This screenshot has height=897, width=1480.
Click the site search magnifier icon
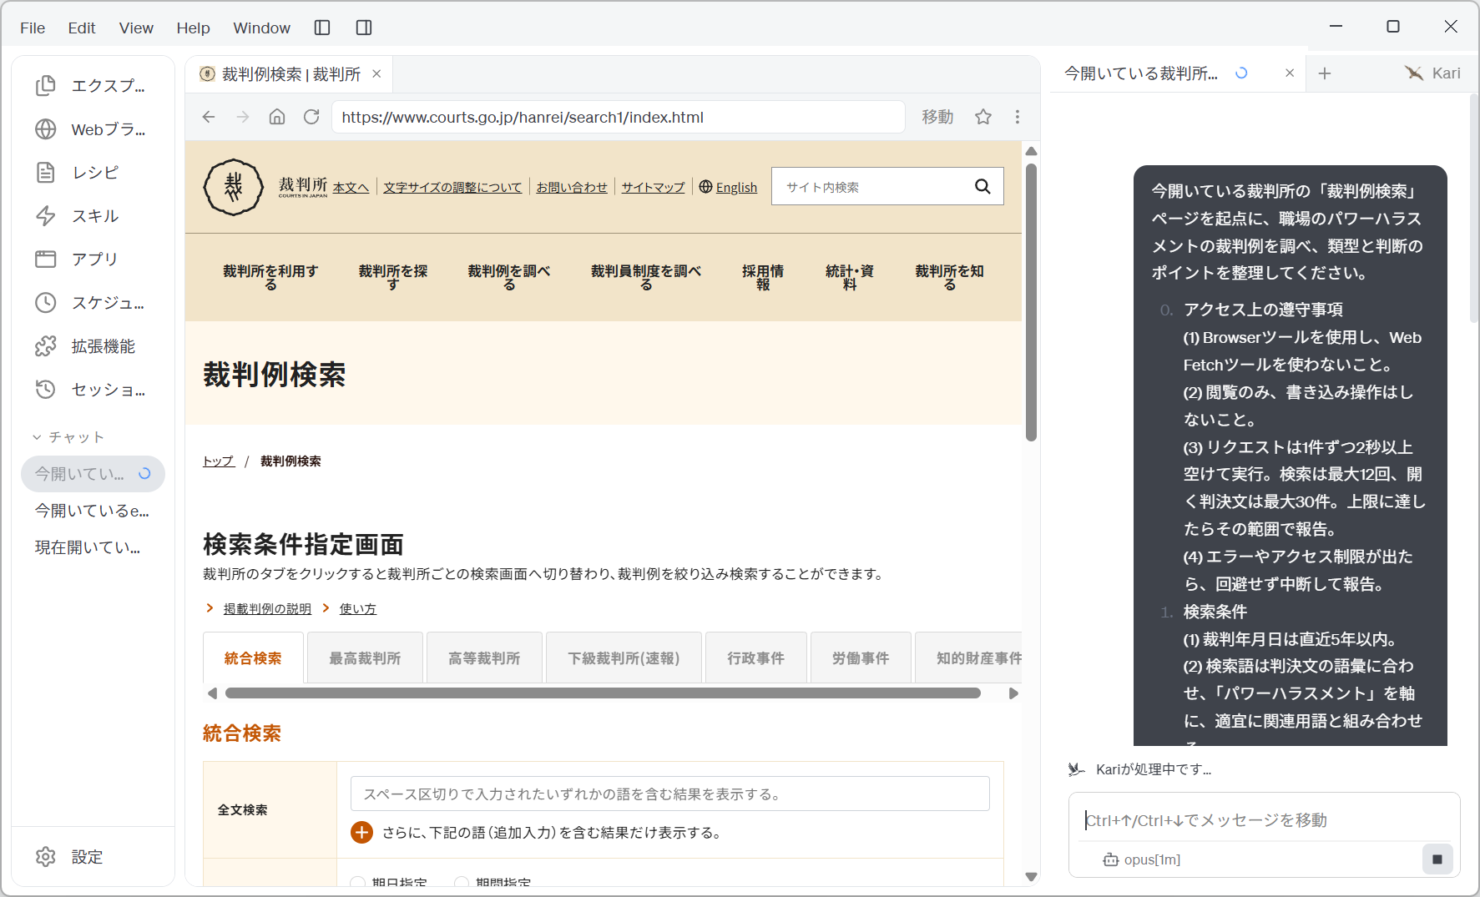pos(983,187)
